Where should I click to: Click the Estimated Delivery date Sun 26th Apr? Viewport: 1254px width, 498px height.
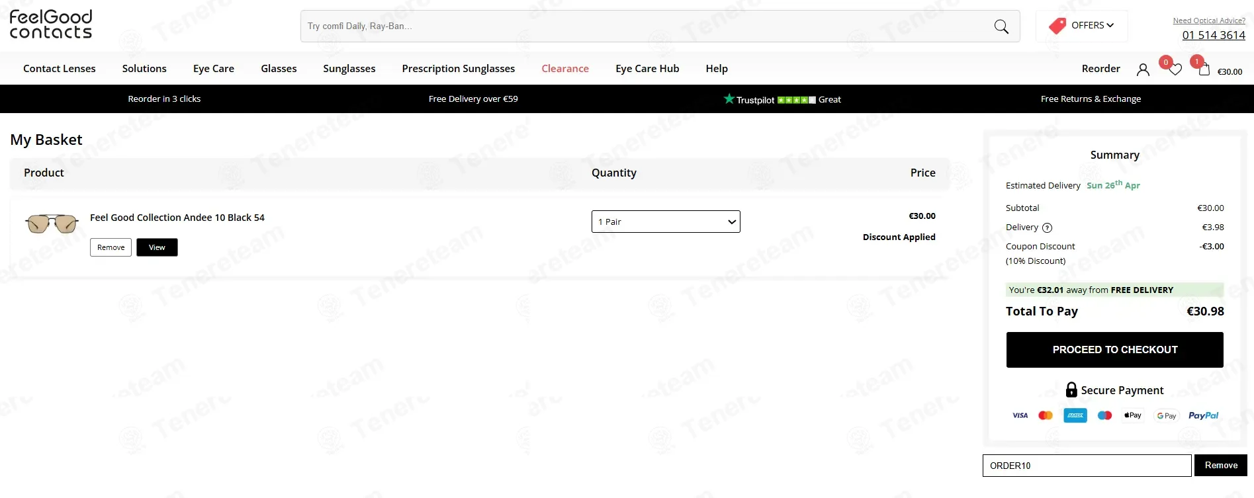(1113, 185)
